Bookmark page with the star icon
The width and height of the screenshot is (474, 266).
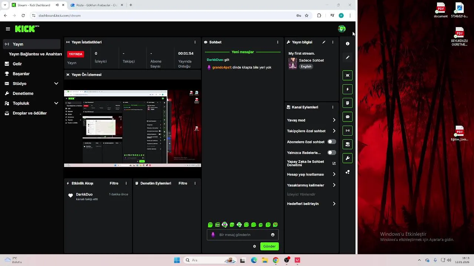307,16
